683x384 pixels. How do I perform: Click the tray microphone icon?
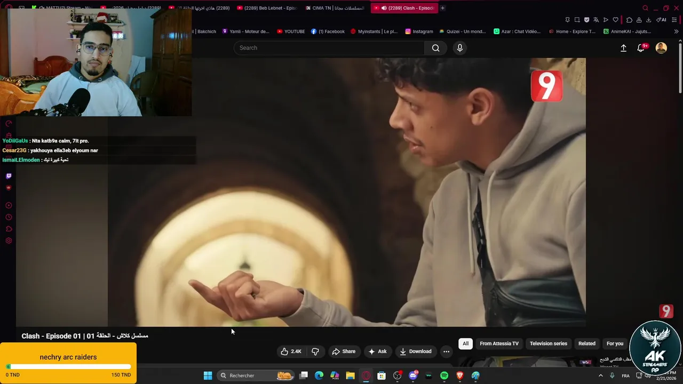click(612, 375)
